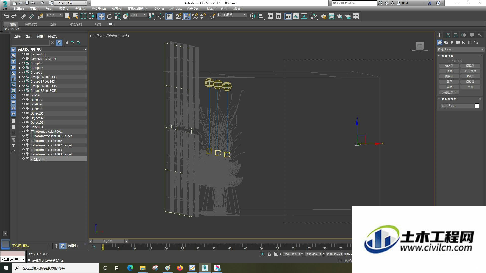Toggle Window/Crossing selection icon

pos(92,16)
